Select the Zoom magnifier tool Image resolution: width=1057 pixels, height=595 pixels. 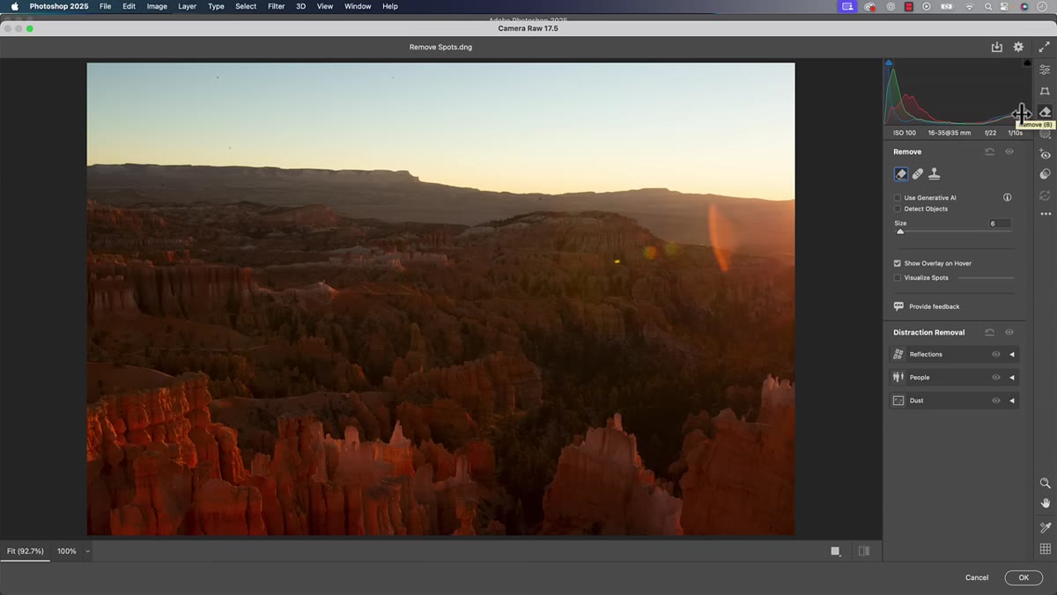(1045, 483)
